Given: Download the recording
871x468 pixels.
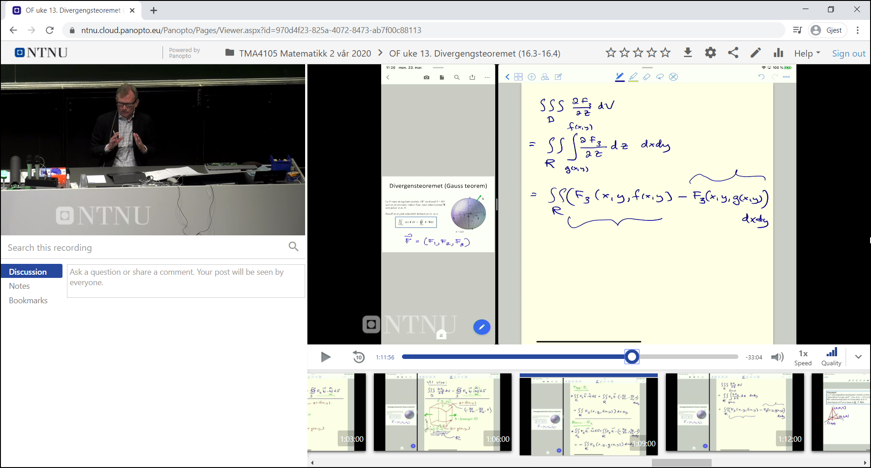Looking at the screenshot, I should [688, 53].
